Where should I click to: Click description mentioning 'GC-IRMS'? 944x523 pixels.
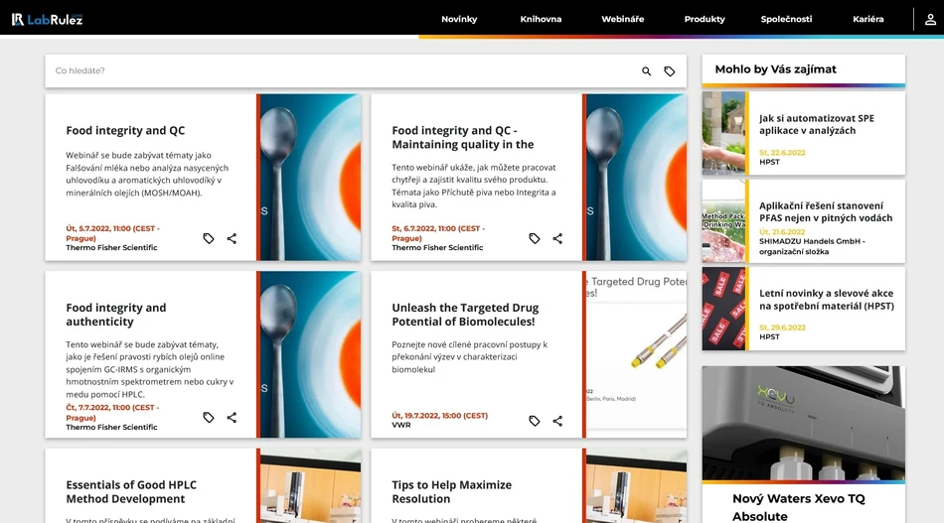click(x=149, y=369)
